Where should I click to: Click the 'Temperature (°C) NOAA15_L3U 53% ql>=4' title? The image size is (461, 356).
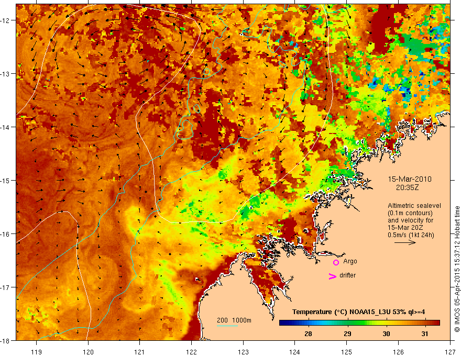(358, 312)
